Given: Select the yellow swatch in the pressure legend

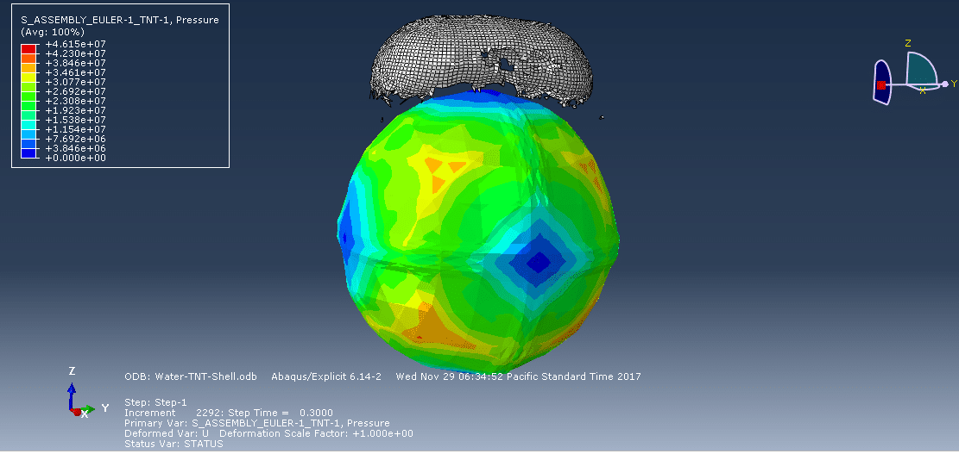Looking at the screenshot, I should click(28, 77).
